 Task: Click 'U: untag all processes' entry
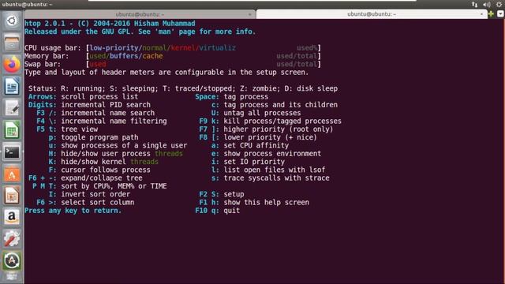[256, 113]
